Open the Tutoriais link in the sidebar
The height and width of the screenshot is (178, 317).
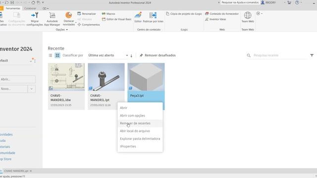(x=5, y=147)
